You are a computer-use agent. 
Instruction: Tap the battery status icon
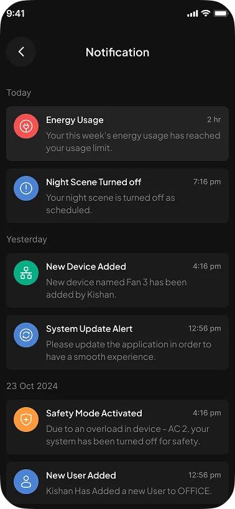coord(221,13)
